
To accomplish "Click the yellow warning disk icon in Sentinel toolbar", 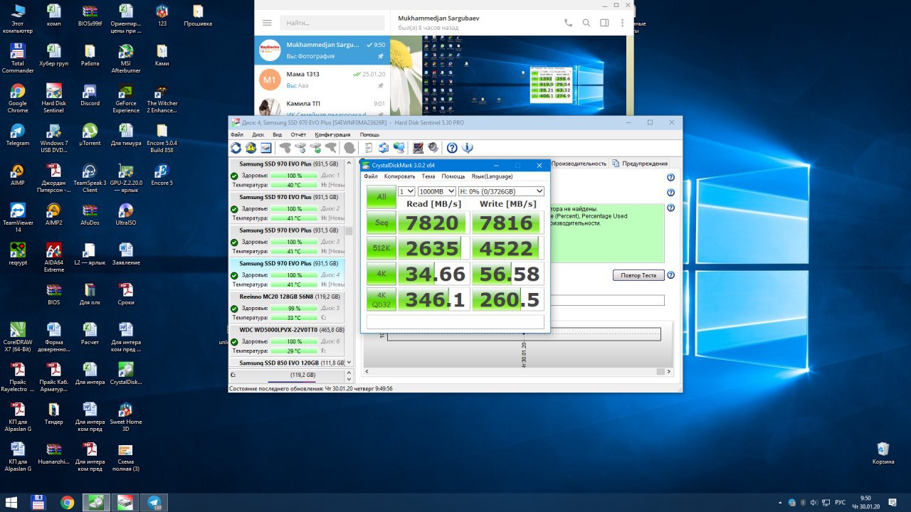I will tap(251, 148).
